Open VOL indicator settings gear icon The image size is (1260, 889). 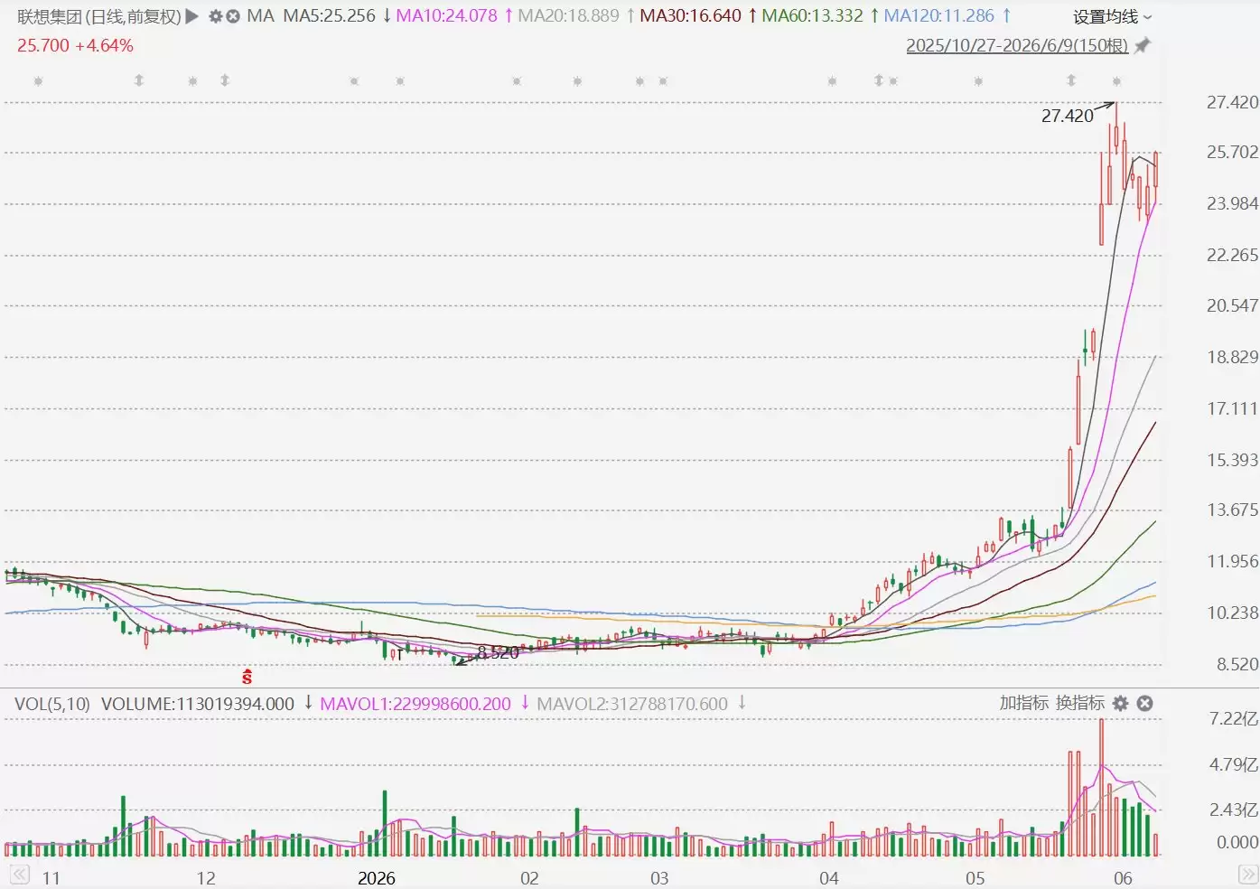pyautogui.click(x=1121, y=703)
